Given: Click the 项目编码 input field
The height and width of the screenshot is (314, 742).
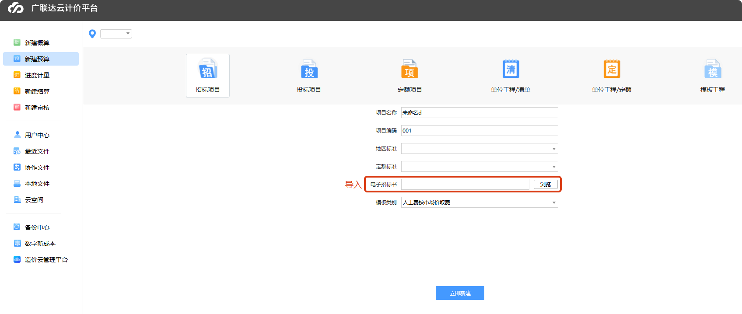Looking at the screenshot, I should click(x=479, y=130).
